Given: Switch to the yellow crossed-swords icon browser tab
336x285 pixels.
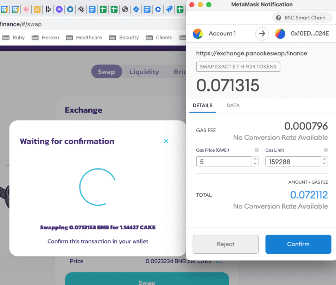Looking at the screenshot, I should pos(37,9).
